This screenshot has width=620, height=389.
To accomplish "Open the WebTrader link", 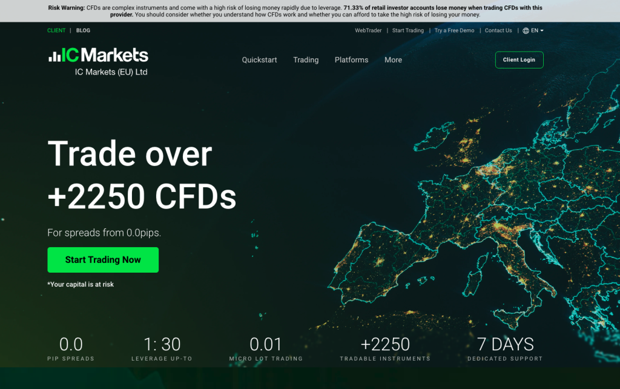I will [368, 31].
